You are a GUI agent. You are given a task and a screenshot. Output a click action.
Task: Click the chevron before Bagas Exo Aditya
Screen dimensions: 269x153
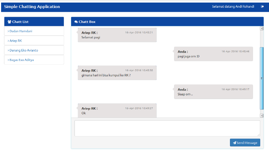pos(8,60)
